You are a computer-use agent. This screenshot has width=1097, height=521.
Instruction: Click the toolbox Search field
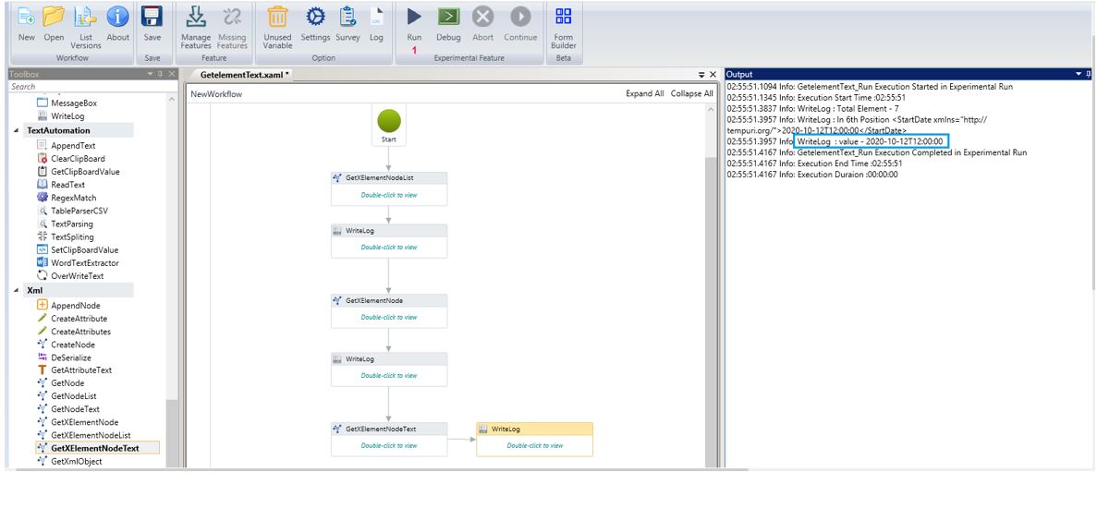(x=83, y=87)
